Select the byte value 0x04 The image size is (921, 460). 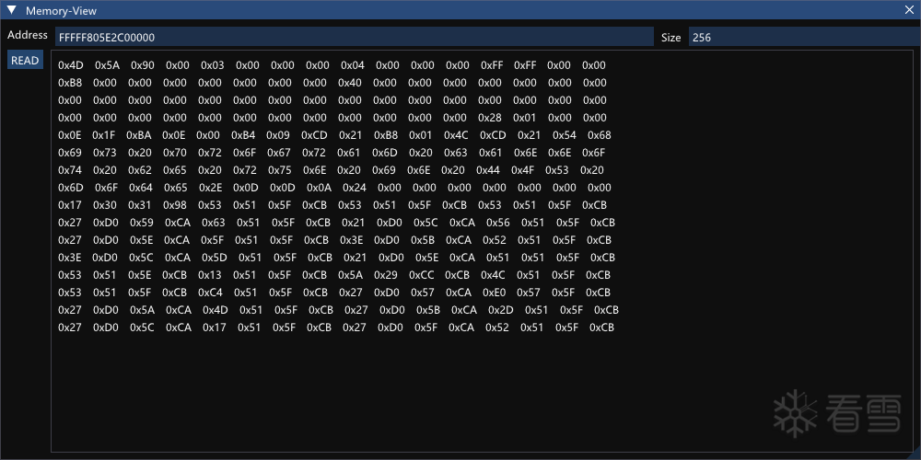point(353,65)
